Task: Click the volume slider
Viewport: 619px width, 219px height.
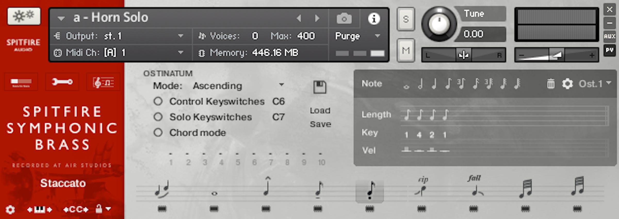Action: pos(556,55)
